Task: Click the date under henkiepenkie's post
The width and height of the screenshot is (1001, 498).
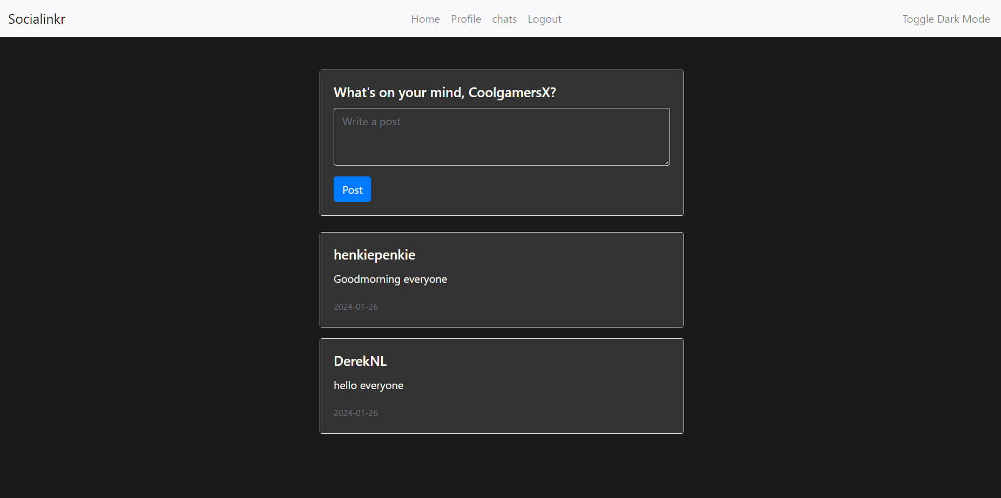Action: coord(355,306)
